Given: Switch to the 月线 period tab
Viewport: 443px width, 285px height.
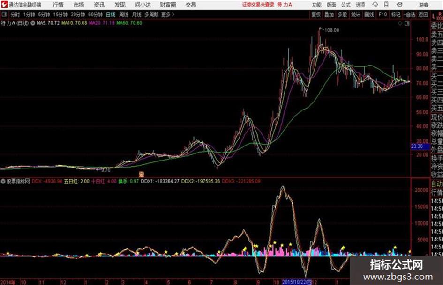Looking at the screenshot, I should point(137,15).
